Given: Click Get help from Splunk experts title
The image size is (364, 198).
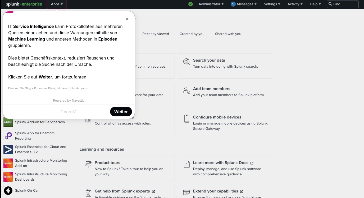Looking at the screenshot, I should tap(122, 191).
